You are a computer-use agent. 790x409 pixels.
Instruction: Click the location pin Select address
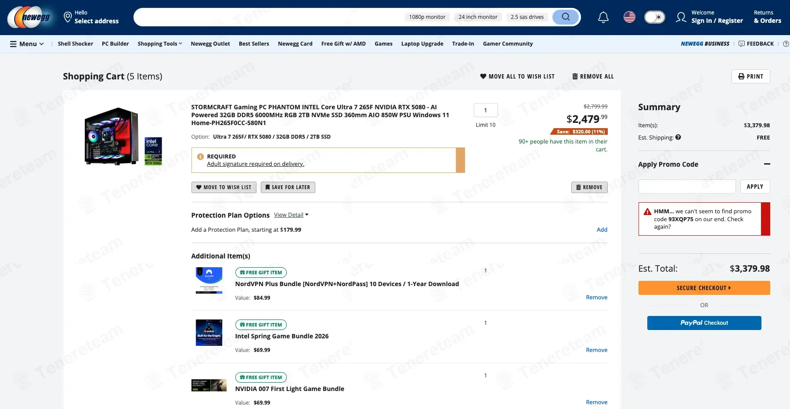coord(91,17)
